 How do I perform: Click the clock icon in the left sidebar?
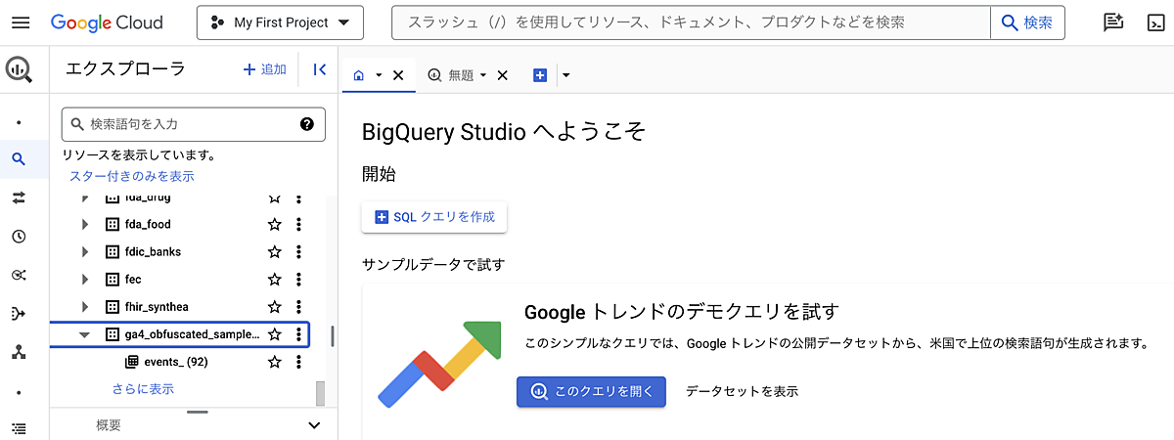coord(19,237)
